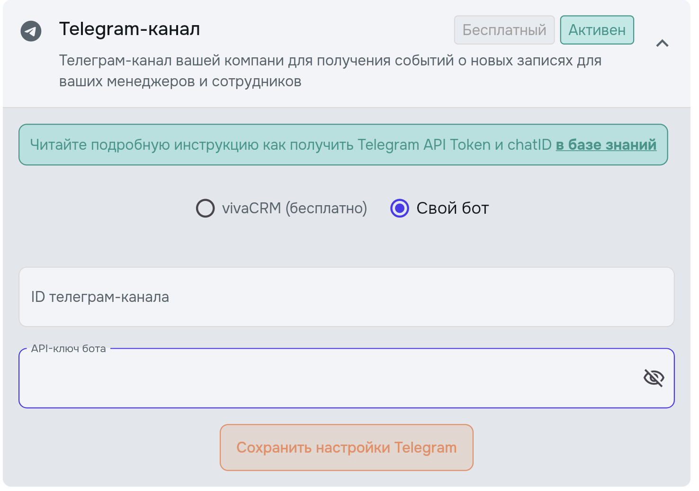Screen dimensions: 699x491
Task: Click the Telegram paper-plane icon
Action: pos(31,31)
